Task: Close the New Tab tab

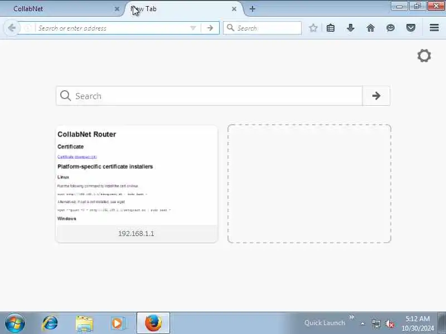Action: [234, 9]
